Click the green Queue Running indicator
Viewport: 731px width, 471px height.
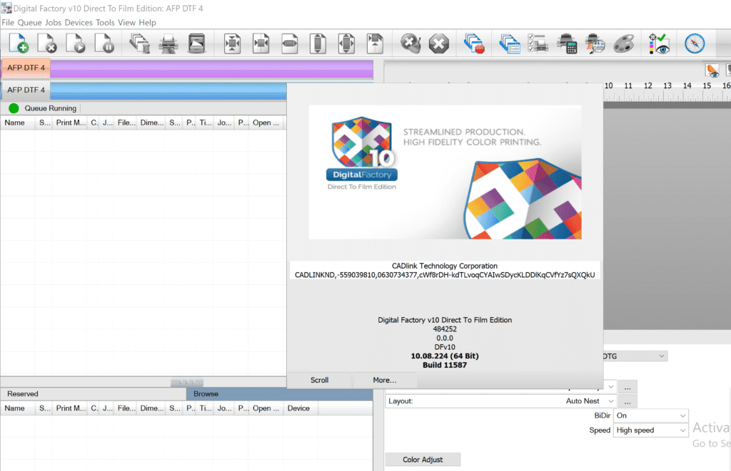click(14, 108)
